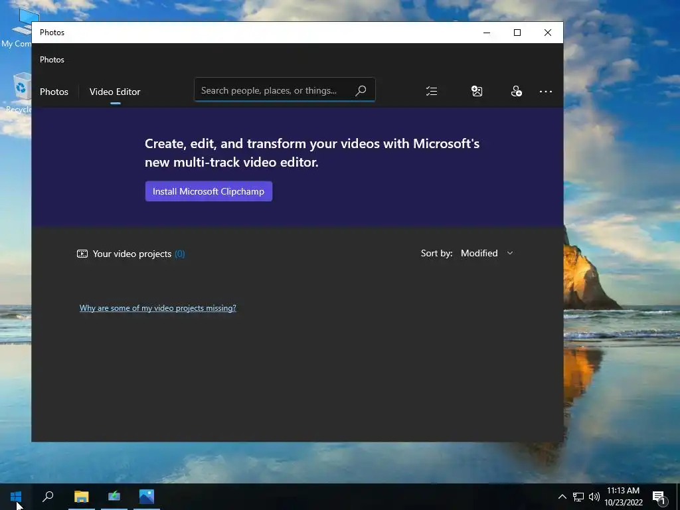Open taskbar search magnifier
Viewport: 680px width, 510px height.
point(48,497)
